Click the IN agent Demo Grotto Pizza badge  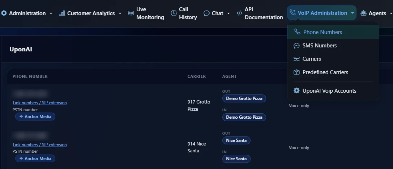244,117
